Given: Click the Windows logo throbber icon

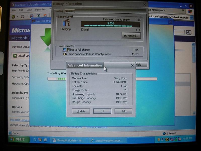Looking at the screenshot, I should [x=190, y=11].
